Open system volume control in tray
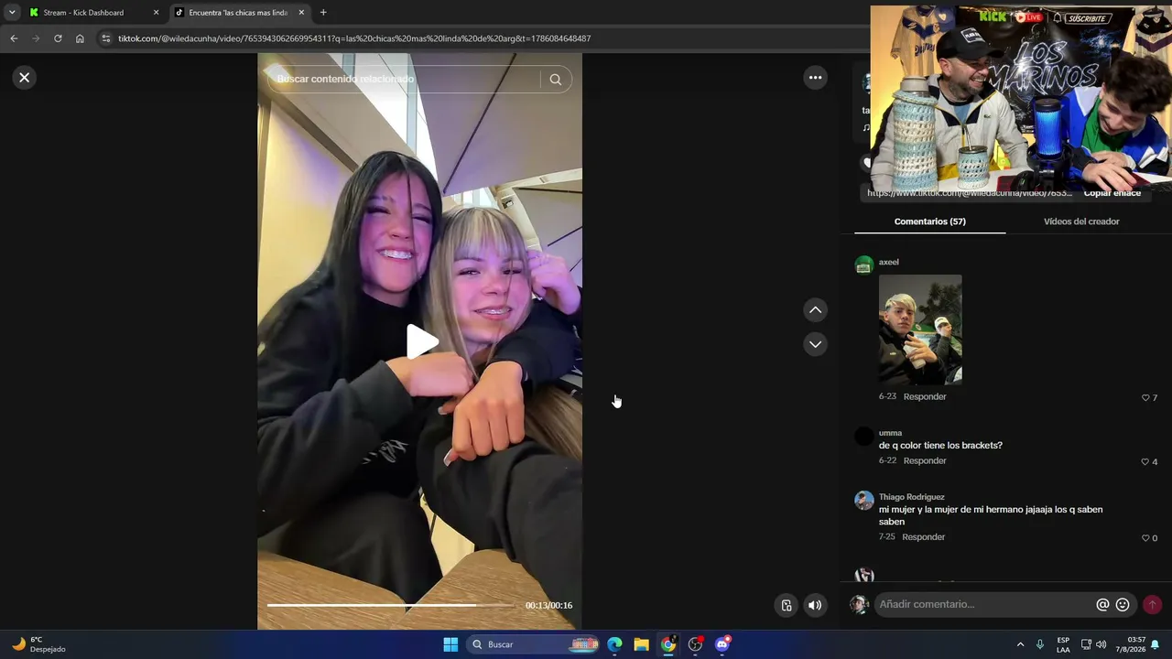The width and height of the screenshot is (1172, 659). [1101, 644]
